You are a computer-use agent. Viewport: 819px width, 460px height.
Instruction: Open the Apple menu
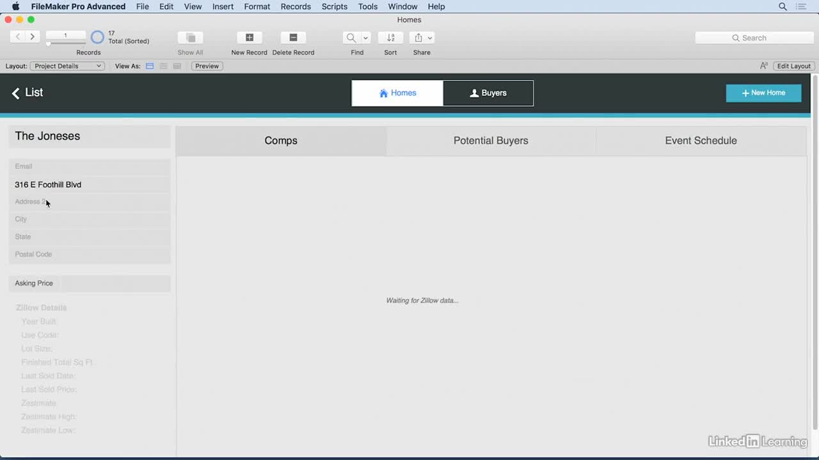(15, 6)
